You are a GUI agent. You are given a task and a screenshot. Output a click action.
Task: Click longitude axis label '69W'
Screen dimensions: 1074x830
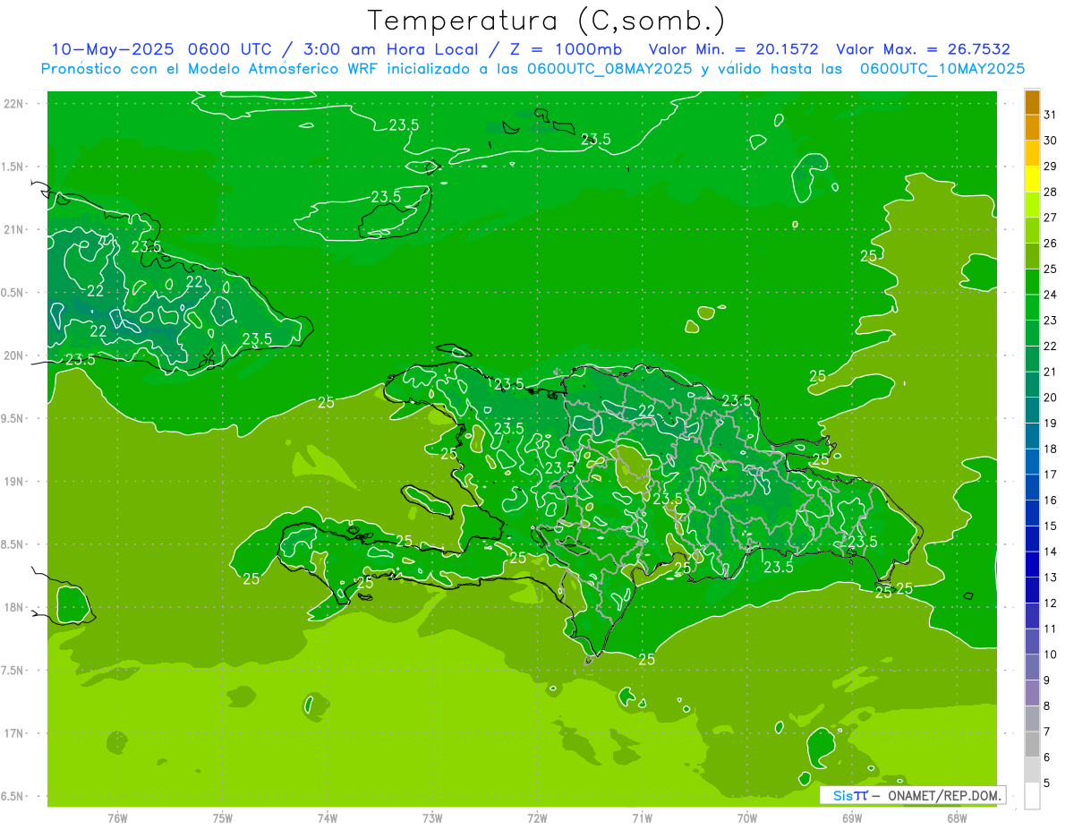(x=852, y=818)
